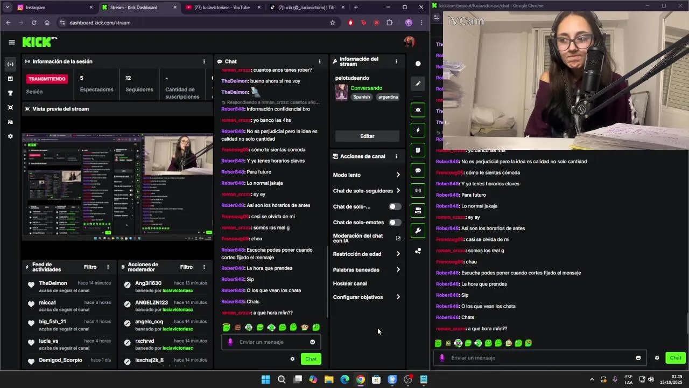Viewport: 689px width, 388px height.
Task: Click the green clip capture icon
Action: [x=418, y=110]
